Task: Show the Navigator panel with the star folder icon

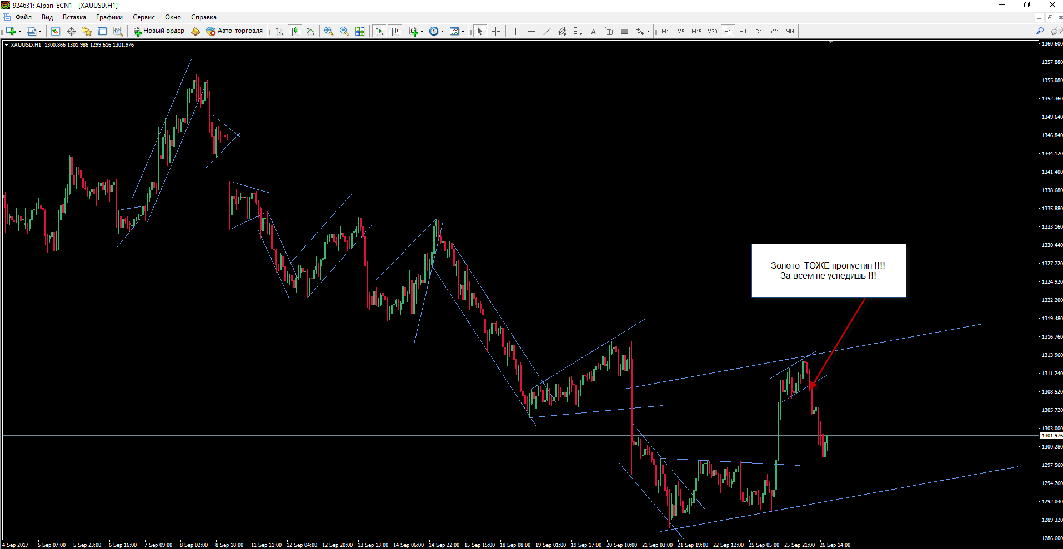Action: tap(87, 31)
